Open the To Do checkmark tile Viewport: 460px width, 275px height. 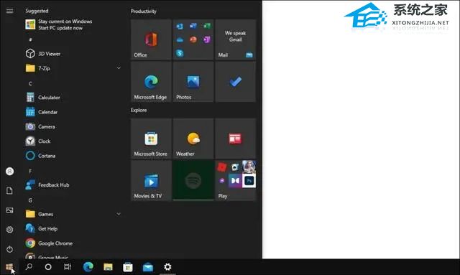click(x=235, y=82)
